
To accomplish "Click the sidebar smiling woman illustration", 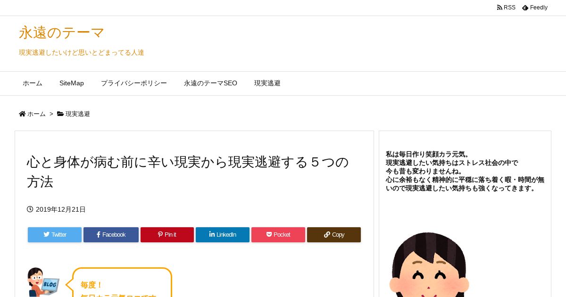I will (x=429, y=264).
